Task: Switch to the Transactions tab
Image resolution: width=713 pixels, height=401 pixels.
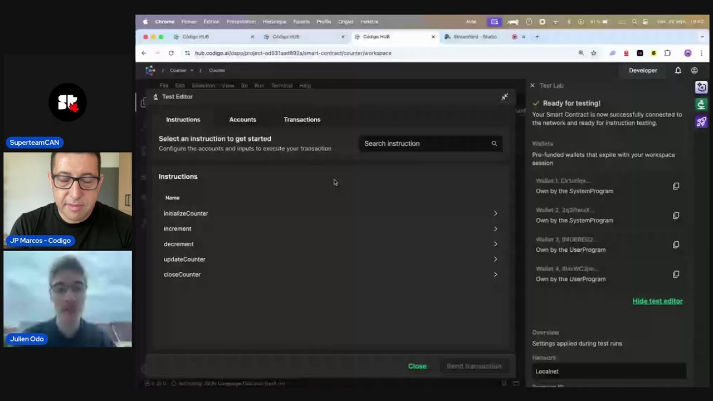Action: [302, 120]
